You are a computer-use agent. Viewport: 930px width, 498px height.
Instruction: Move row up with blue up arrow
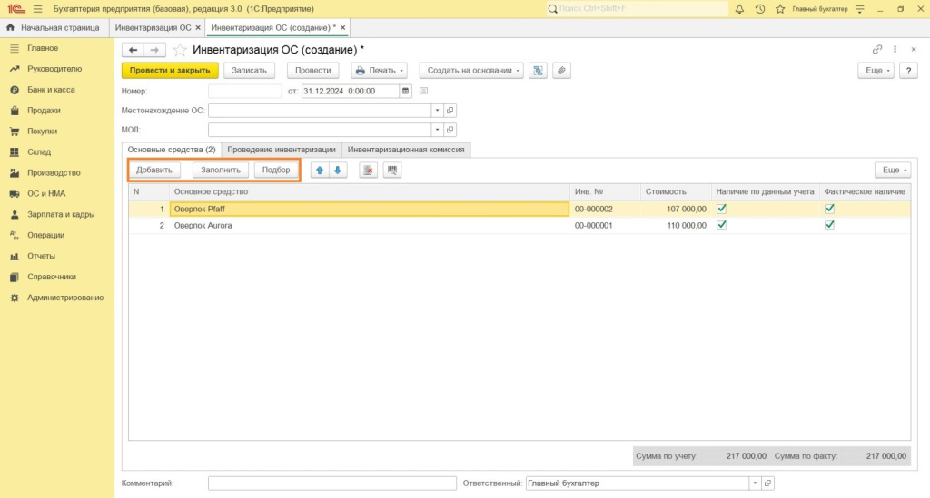click(x=320, y=170)
